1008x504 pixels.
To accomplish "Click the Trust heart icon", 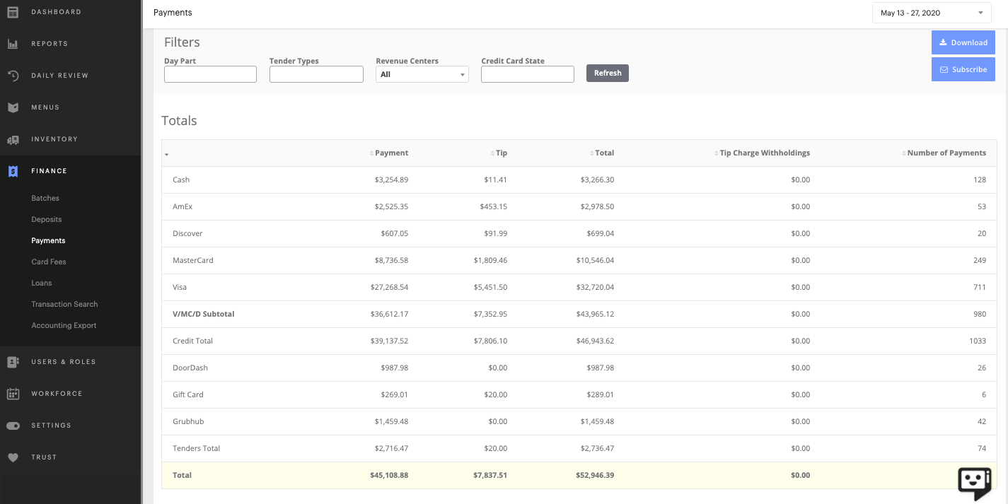I will 12,457.
